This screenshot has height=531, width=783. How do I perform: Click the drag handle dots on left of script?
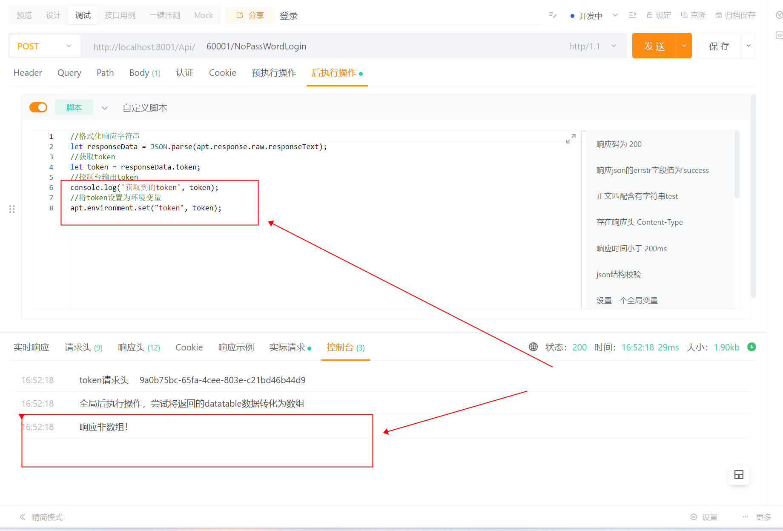pos(12,209)
